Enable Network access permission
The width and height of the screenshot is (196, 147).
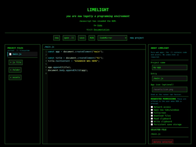tap(152, 107)
